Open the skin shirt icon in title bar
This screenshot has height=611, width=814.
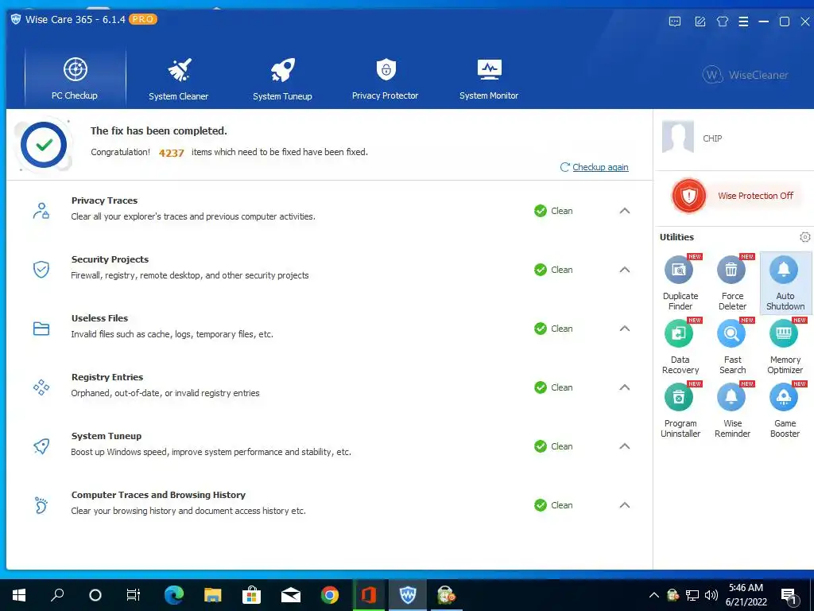tap(722, 21)
